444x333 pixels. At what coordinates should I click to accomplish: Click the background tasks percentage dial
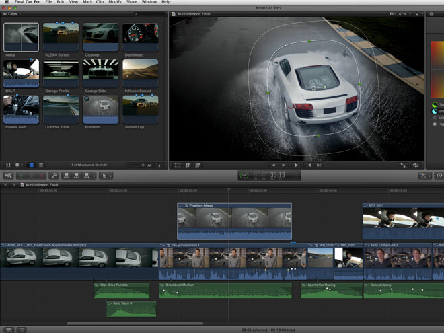[244, 176]
